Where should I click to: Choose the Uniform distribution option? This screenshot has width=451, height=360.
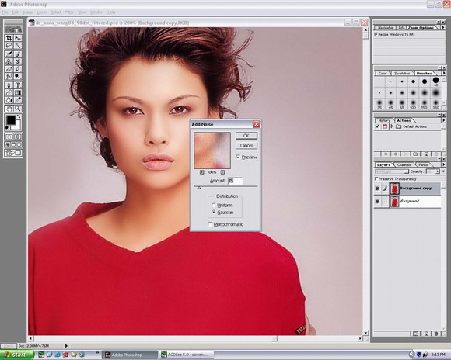213,206
